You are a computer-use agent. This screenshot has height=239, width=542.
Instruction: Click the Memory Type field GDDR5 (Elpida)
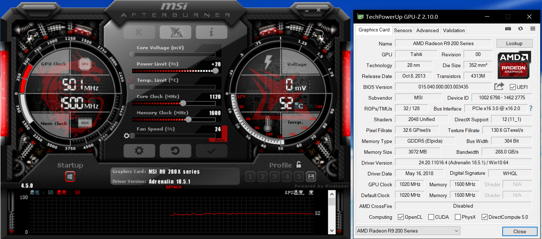click(x=424, y=141)
